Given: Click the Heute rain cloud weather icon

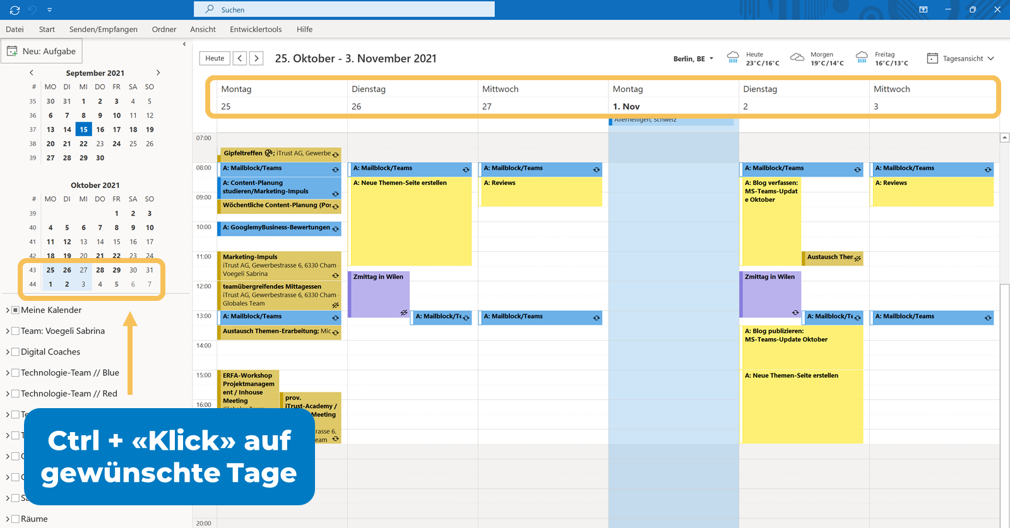Looking at the screenshot, I should pos(733,57).
